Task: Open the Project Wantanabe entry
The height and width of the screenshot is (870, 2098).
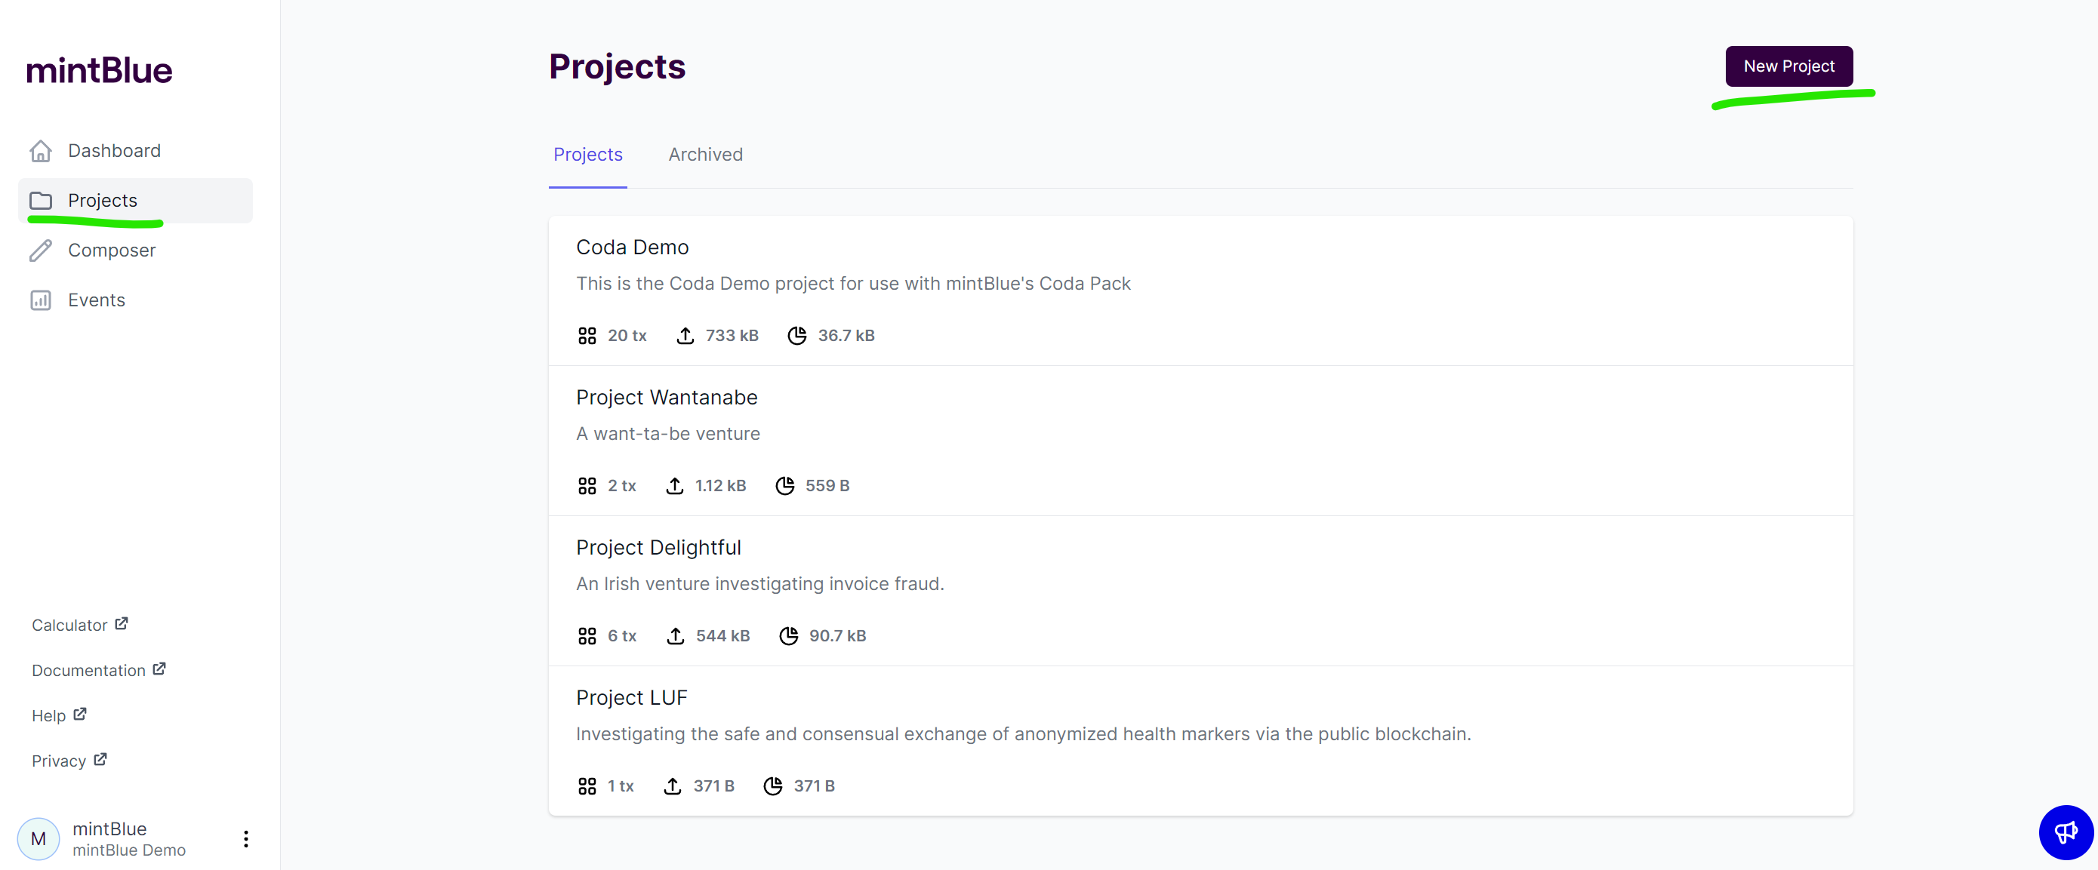Action: [666, 398]
